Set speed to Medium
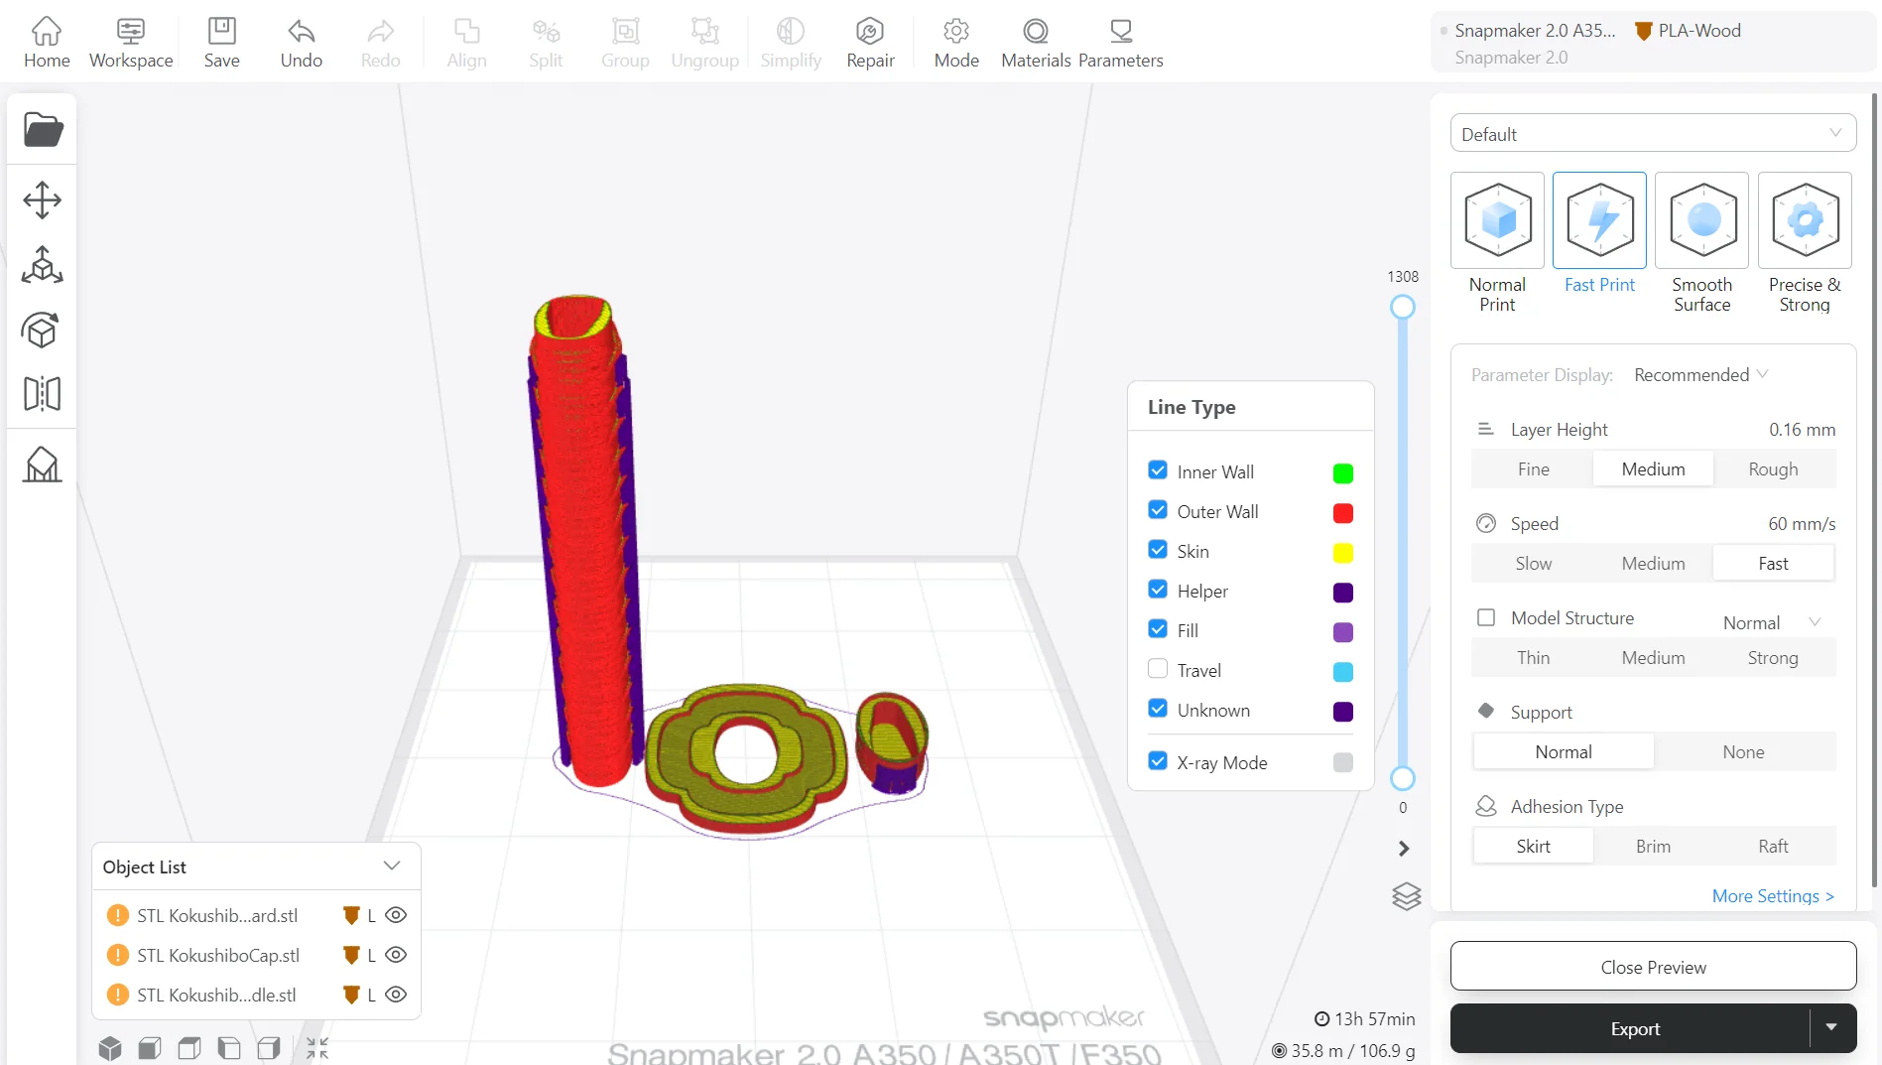This screenshot has height=1065, width=1882. [x=1653, y=564]
